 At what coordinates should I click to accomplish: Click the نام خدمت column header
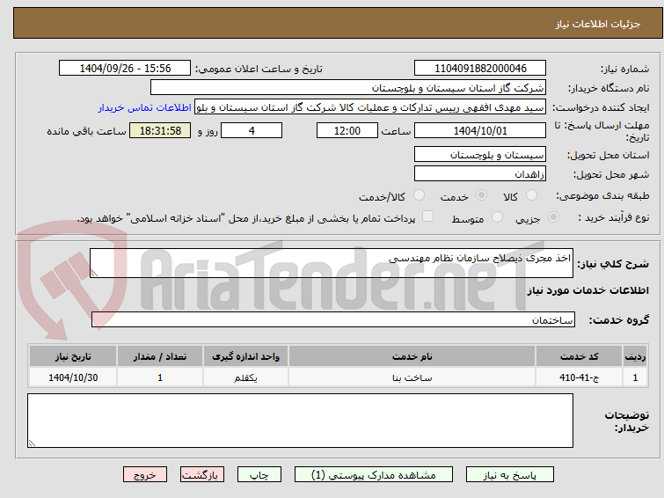coord(412,356)
